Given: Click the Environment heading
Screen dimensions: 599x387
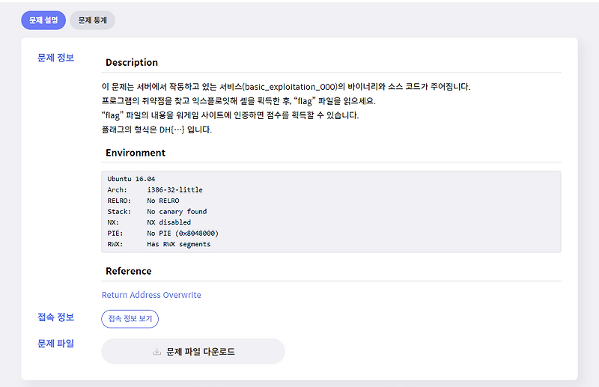Looking at the screenshot, I should point(136,153).
